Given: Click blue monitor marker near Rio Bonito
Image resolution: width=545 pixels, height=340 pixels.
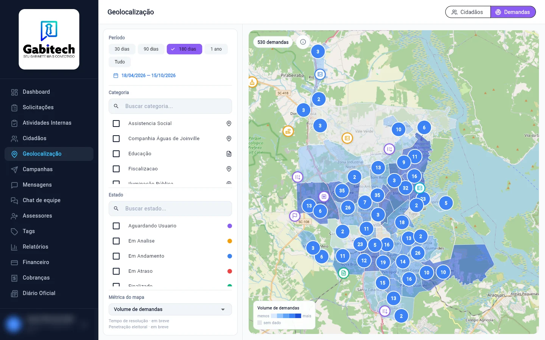Looking at the screenshot, I should pos(320,74).
